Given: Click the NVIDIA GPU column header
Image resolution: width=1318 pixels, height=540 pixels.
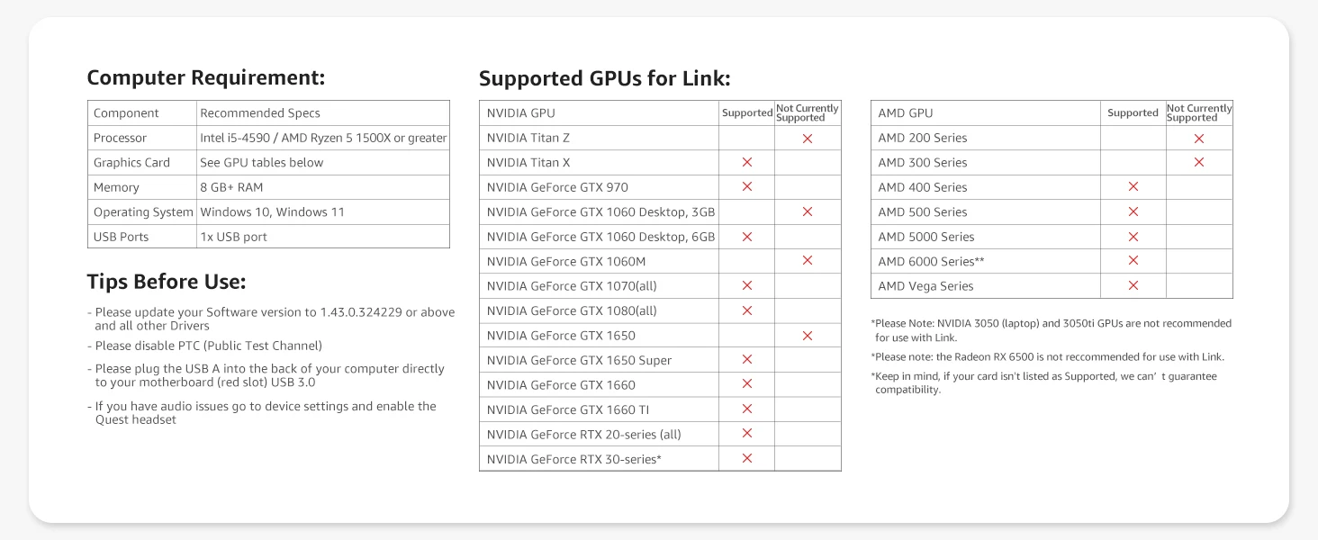Looking at the screenshot, I should (x=521, y=113).
